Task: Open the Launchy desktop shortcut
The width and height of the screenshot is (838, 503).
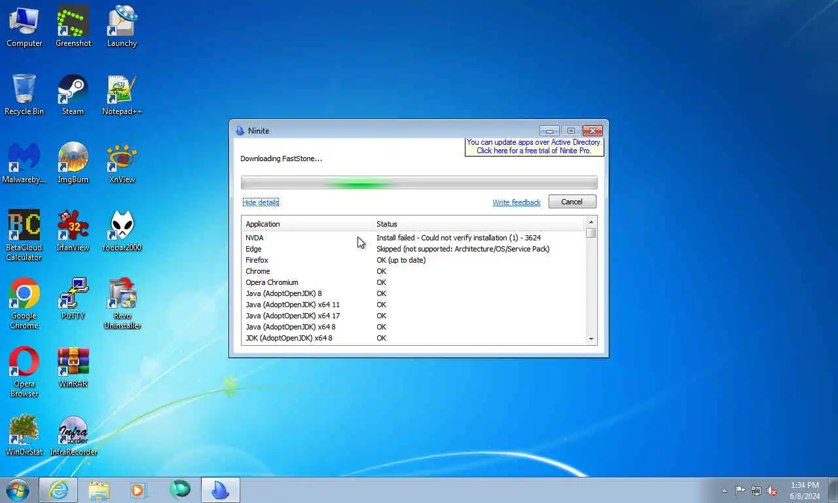Action: coord(122,27)
